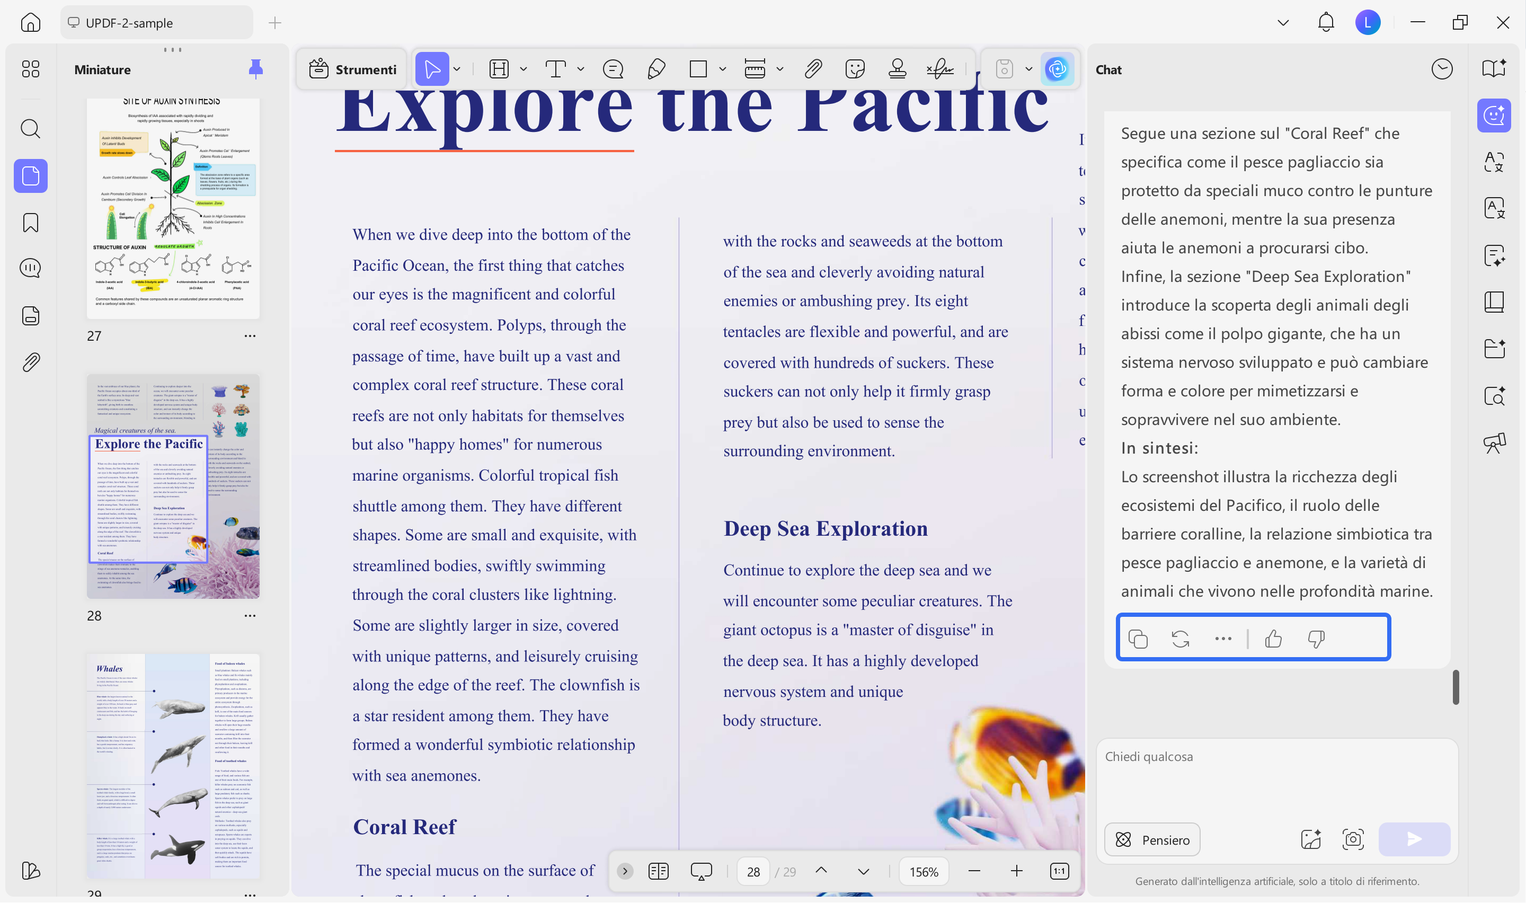Select the page 29 Whales thumbnail
The width and height of the screenshot is (1526, 903).
pyautogui.click(x=173, y=766)
